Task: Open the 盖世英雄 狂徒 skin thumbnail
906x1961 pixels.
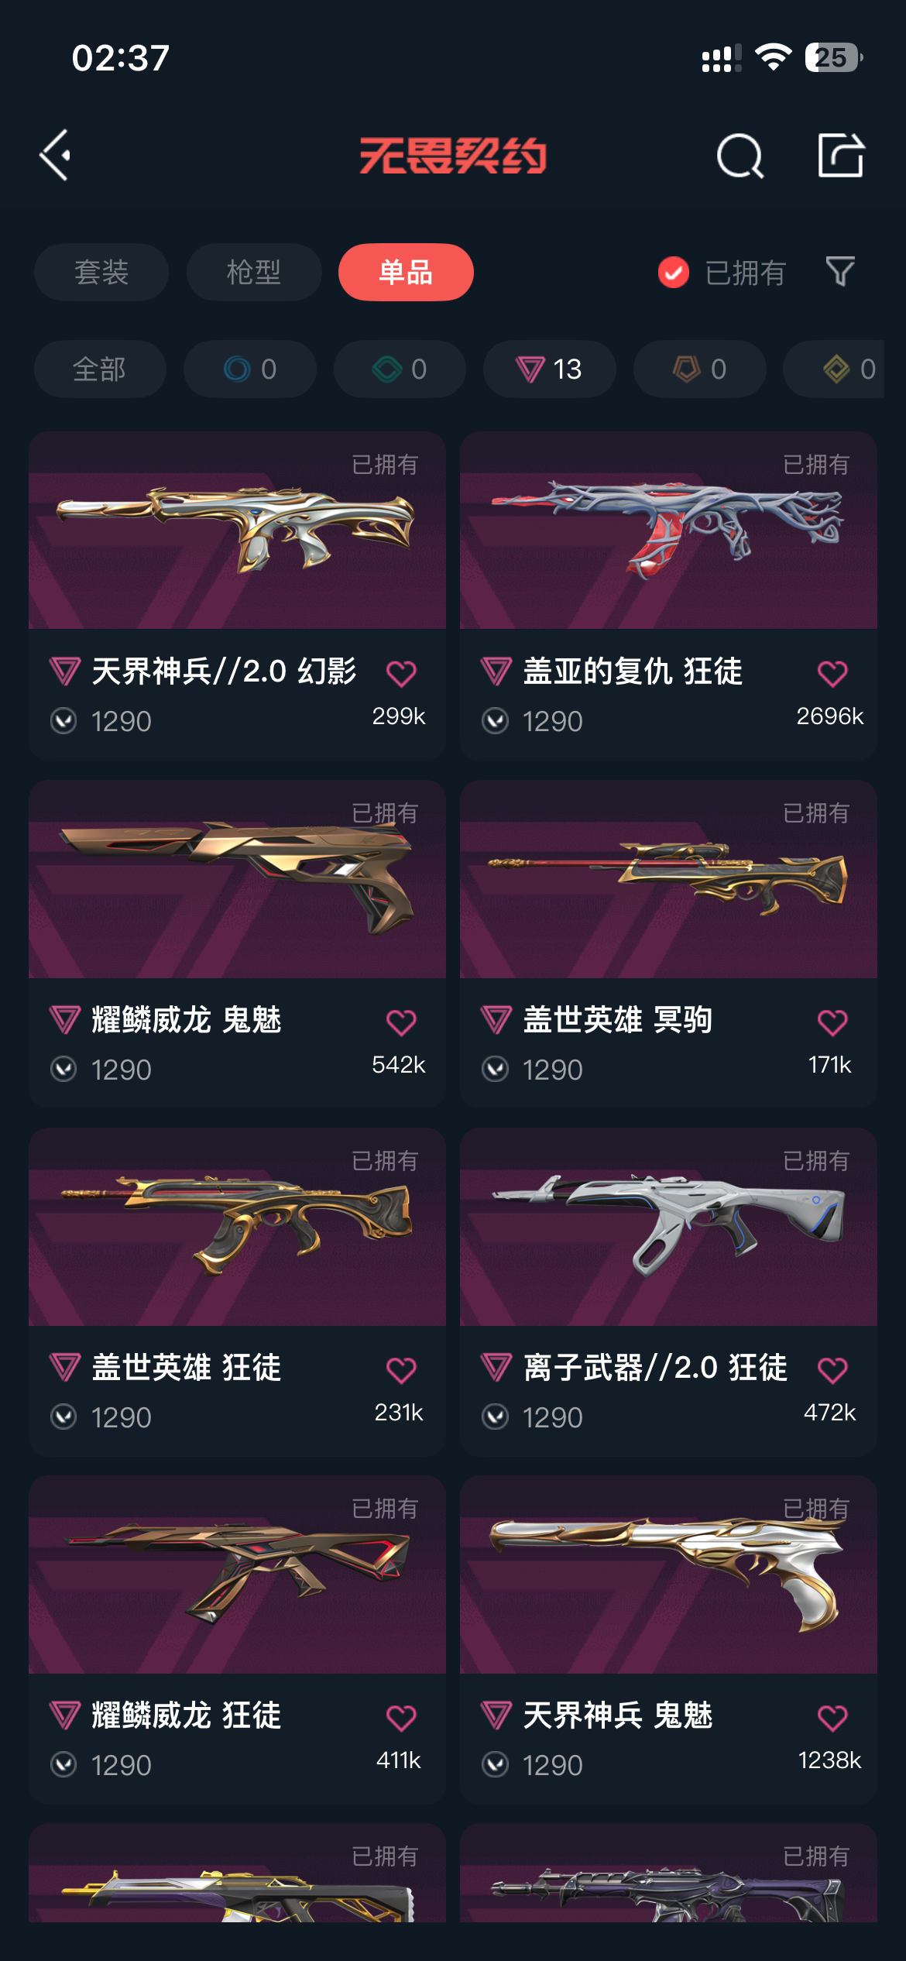Action: pyautogui.click(x=237, y=1227)
